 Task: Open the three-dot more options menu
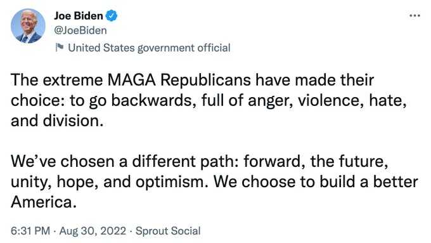415,16
